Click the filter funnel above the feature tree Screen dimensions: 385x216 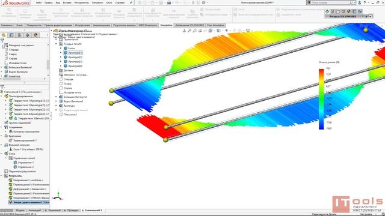2,40
